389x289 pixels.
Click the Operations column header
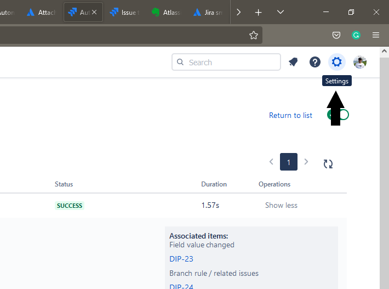(x=274, y=184)
